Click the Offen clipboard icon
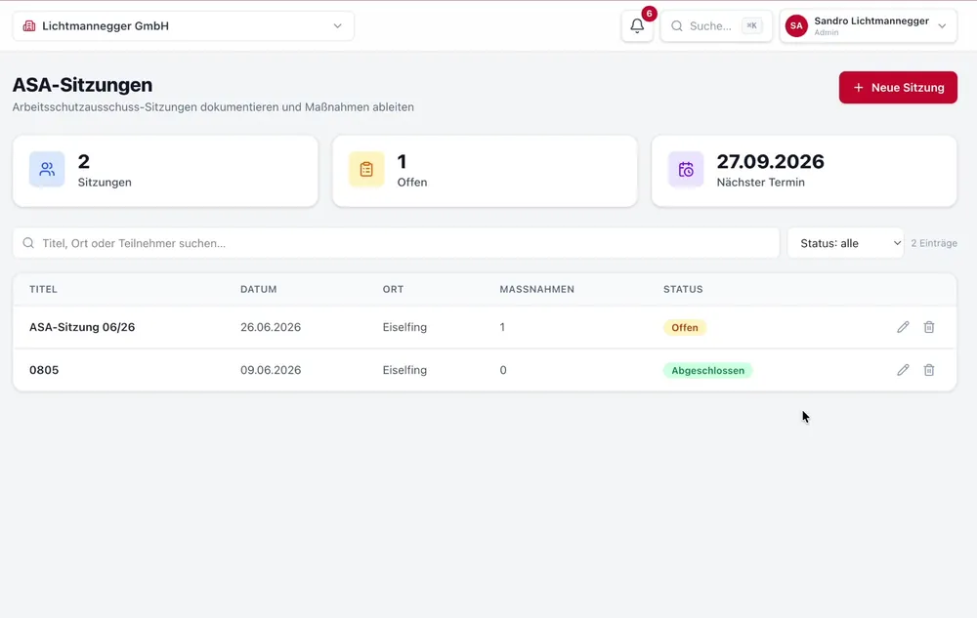 click(x=366, y=169)
